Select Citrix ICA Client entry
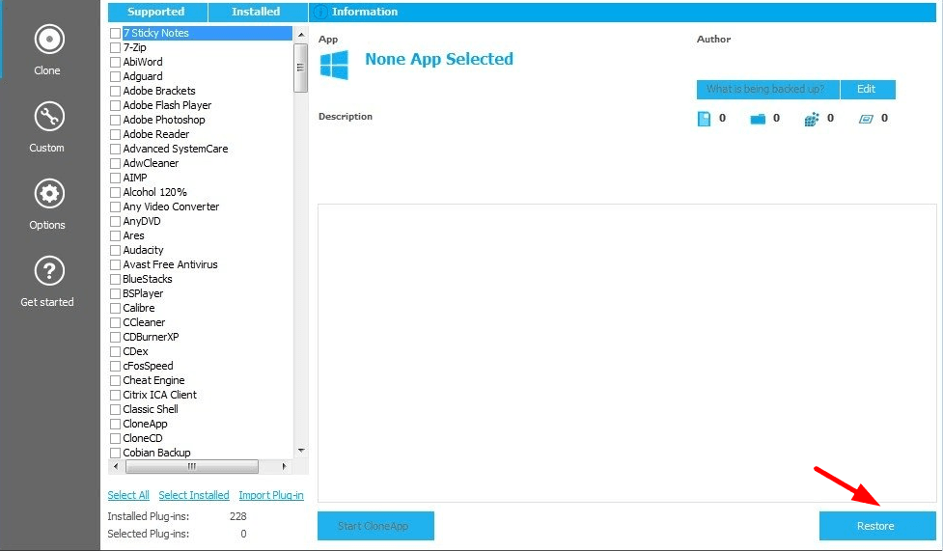943x551 pixels. (160, 395)
